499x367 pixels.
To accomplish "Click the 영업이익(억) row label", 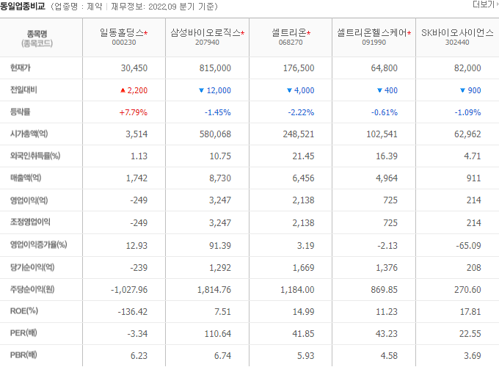I will click(x=29, y=200).
